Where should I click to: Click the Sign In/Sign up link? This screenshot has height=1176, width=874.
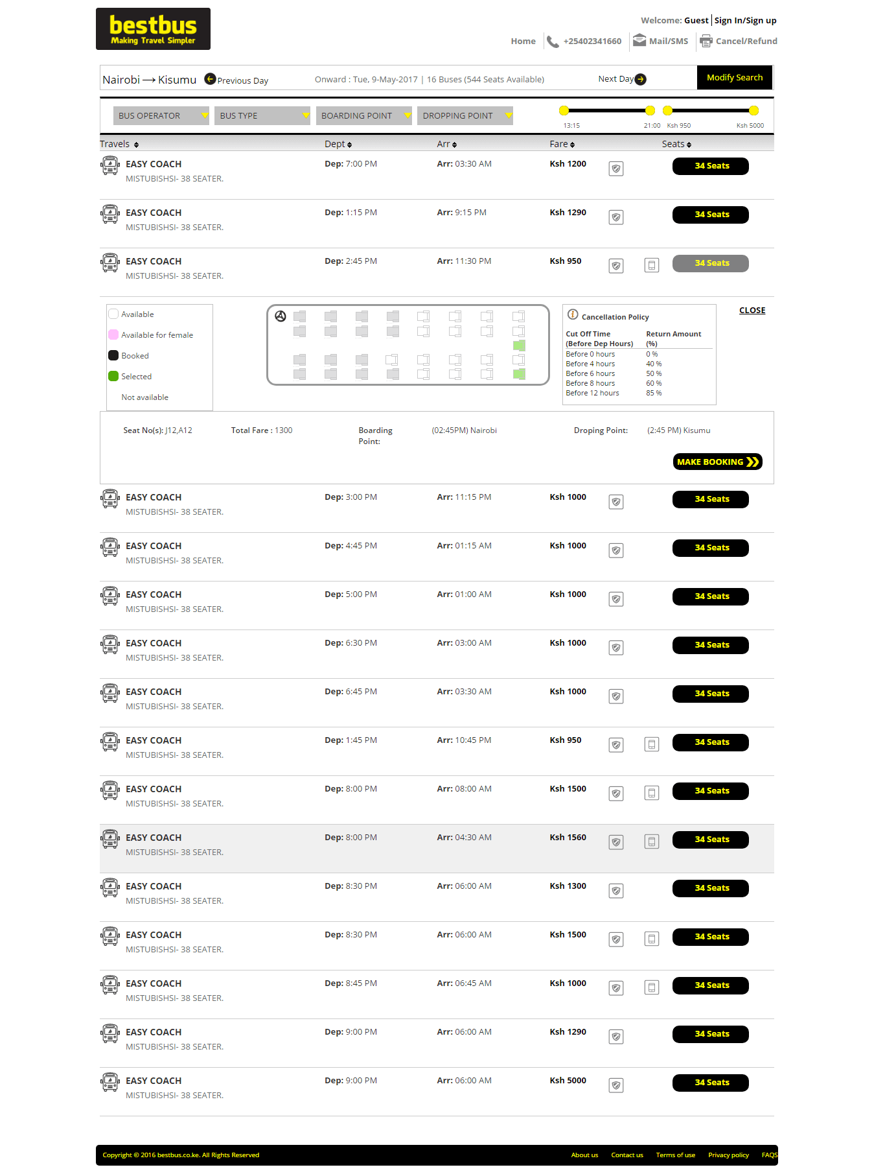click(745, 20)
